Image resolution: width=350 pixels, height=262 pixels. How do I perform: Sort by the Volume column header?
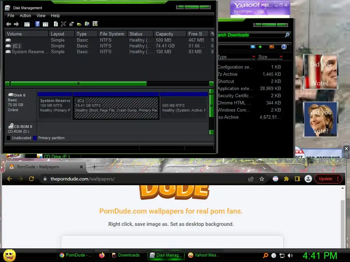(x=27, y=34)
